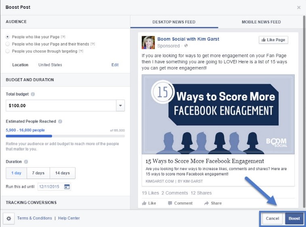Click the $100.00 budget field

[61, 106]
